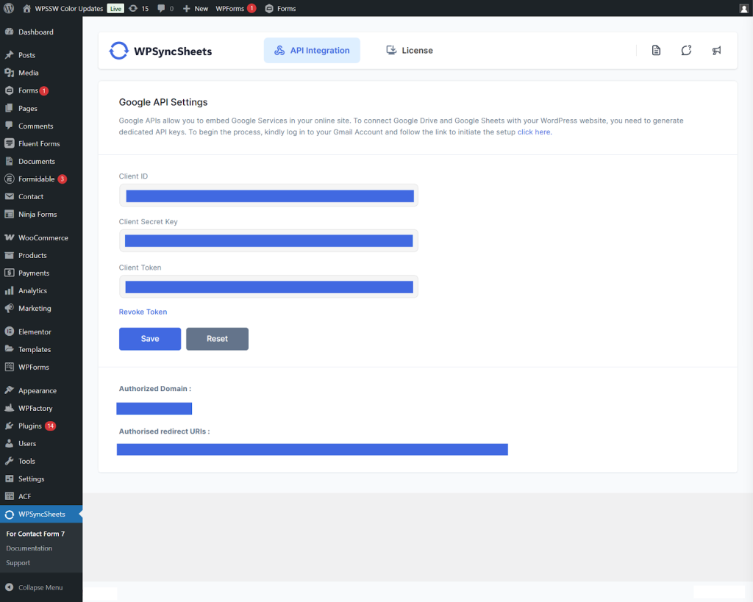Open Fluent Forms in the sidebar

[x=41, y=143]
